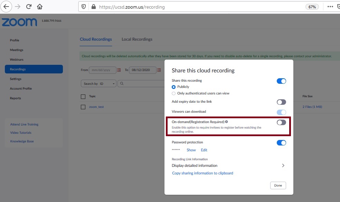Click the search magnifier icon
Viewport: 340px width, 202px height.
[122, 83]
